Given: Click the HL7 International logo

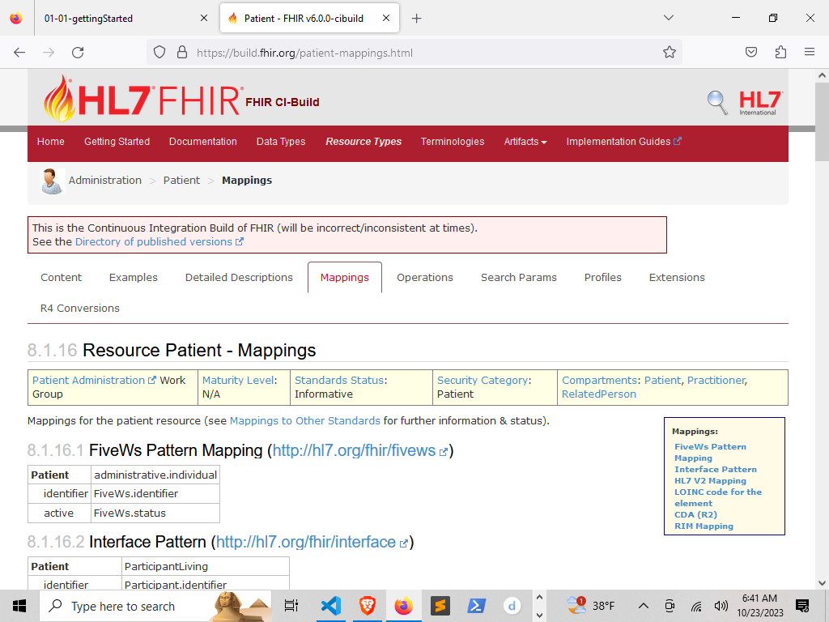Looking at the screenshot, I should [x=760, y=103].
